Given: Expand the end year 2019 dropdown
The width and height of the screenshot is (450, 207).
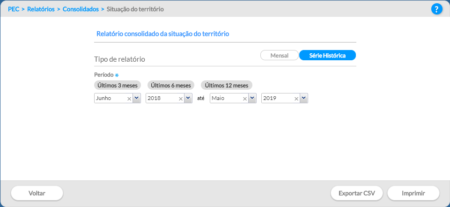Looking at the screenshot, I should 304,98.
